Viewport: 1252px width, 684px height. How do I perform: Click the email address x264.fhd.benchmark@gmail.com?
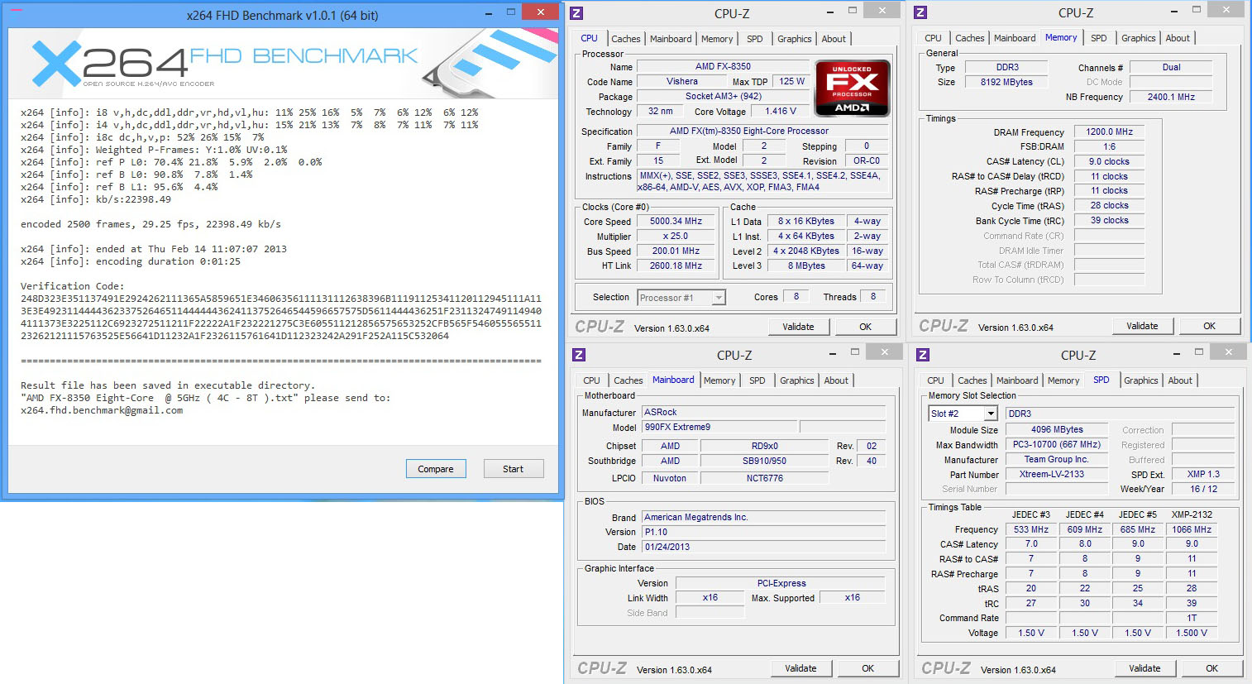click(x=102, y=410)
